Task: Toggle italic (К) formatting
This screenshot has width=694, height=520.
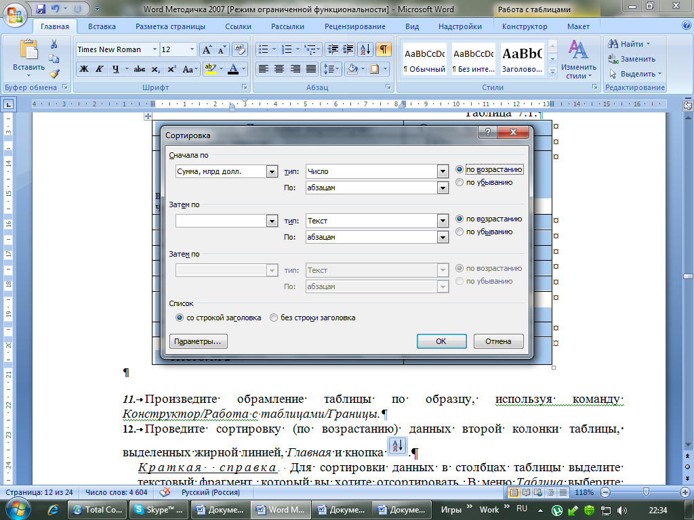Action: 100,69
